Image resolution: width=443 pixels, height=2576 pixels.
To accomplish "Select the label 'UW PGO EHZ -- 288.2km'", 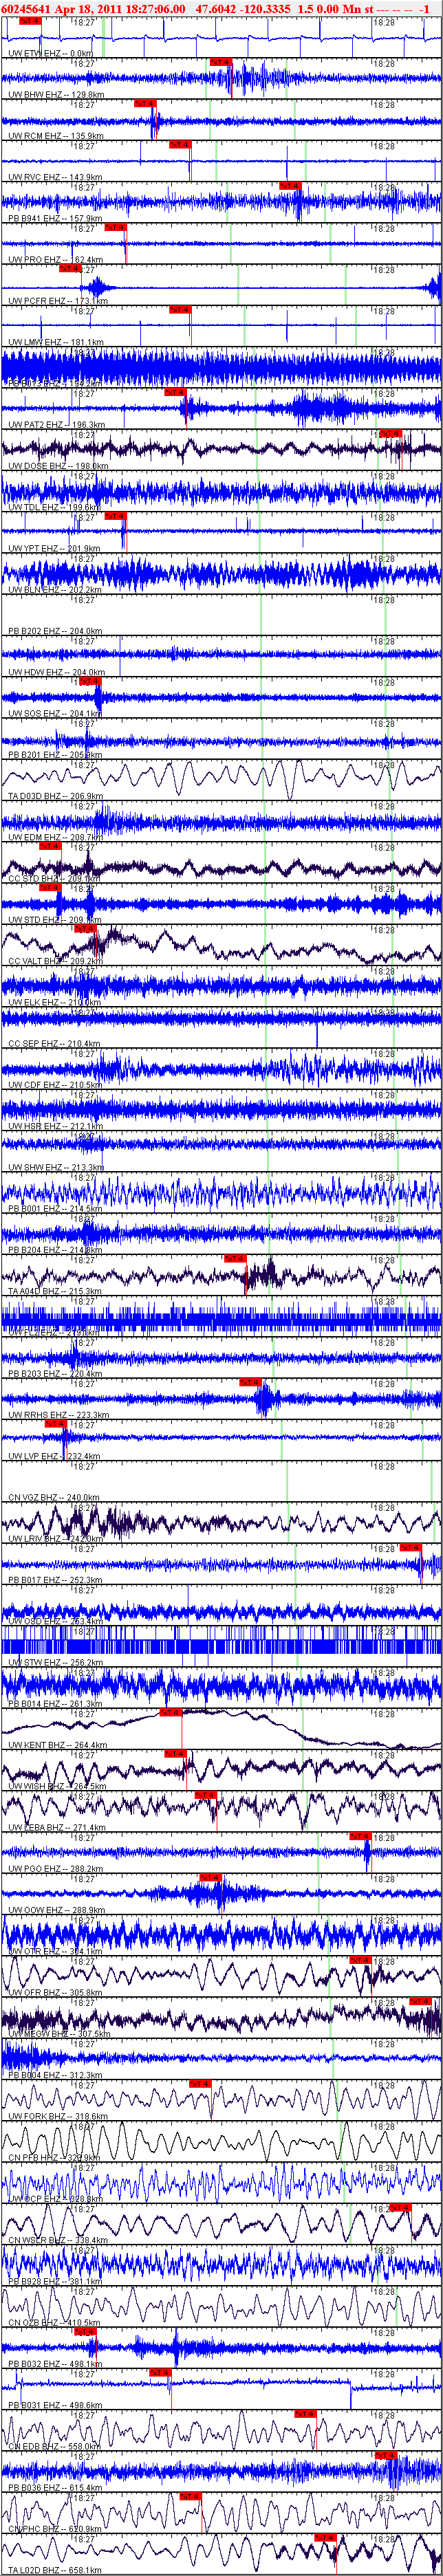I will click(x=56, y=1869).
